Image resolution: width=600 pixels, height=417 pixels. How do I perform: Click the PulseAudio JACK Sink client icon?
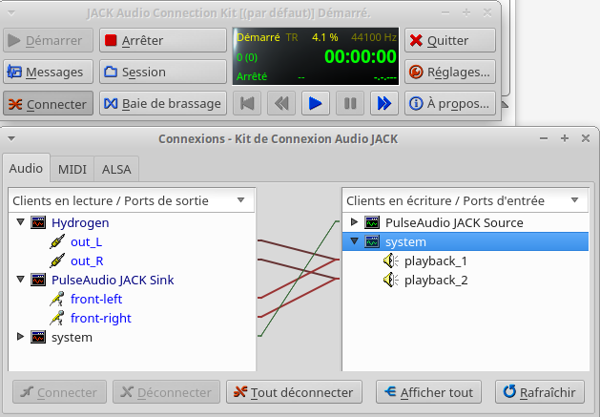pos(38,280)
